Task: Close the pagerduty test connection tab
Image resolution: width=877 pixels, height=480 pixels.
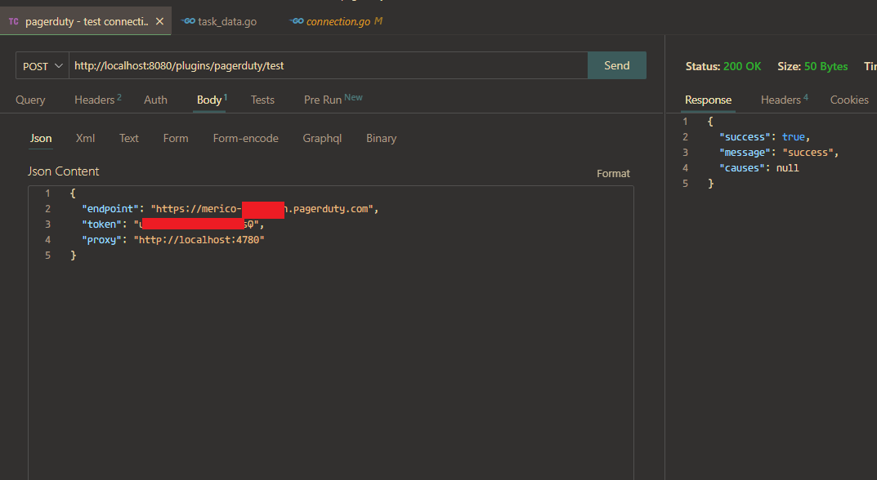Action: [159, 21]
